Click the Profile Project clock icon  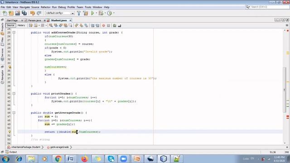110,13
